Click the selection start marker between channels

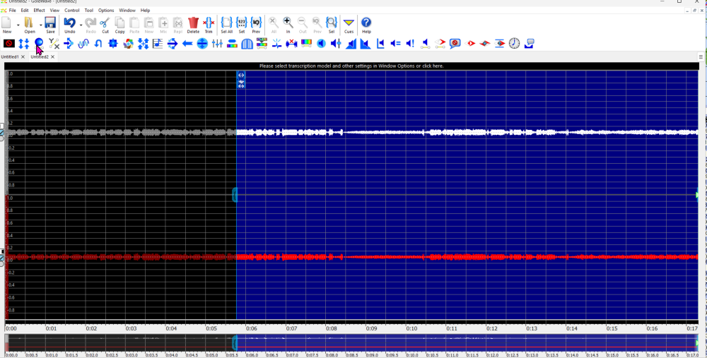click(235, 195)
